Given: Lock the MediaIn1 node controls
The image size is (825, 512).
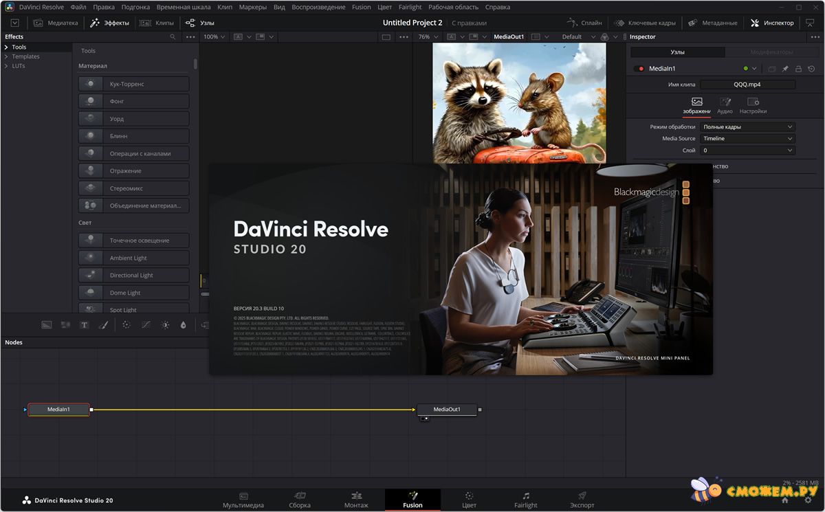Looking at the screenshot, I should click(x=798, y=69).
